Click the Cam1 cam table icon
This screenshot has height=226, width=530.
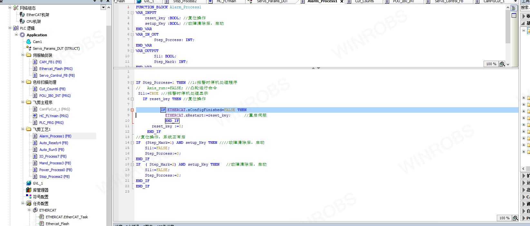29,42
